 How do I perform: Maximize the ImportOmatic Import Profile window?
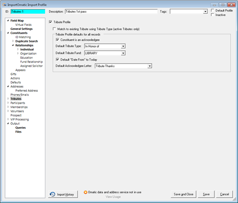point(223,5)
